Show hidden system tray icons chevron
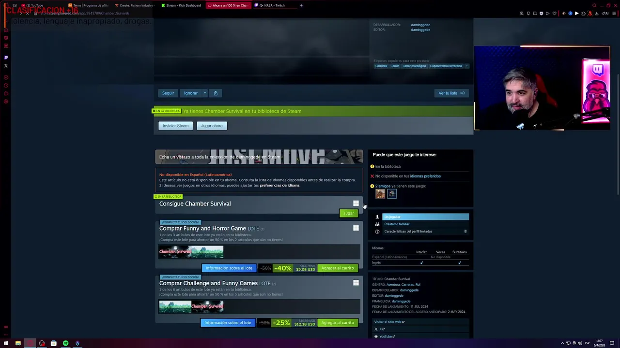 coord(562,343)
